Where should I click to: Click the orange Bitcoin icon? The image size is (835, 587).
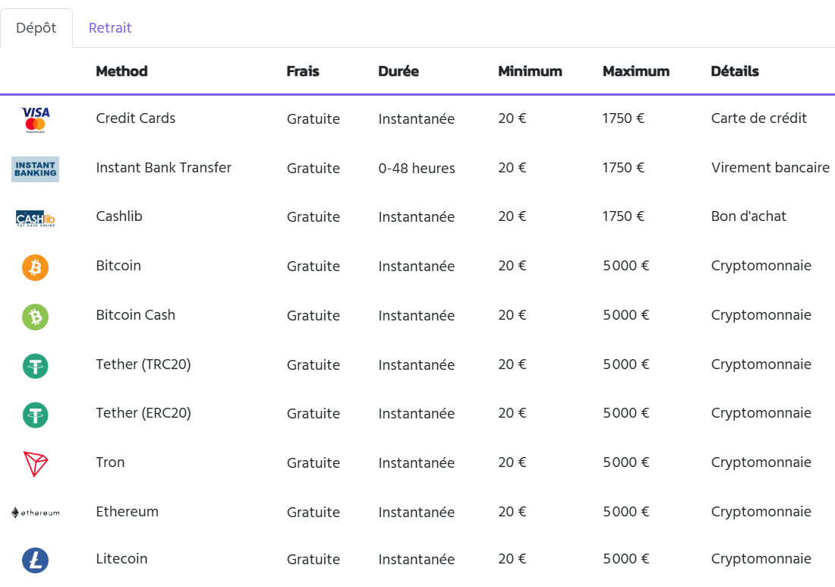pyautogui.click(x=35, y=267)
